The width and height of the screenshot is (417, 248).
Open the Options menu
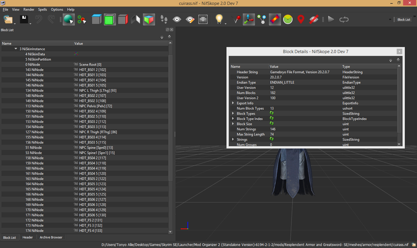tap(57, 9)
